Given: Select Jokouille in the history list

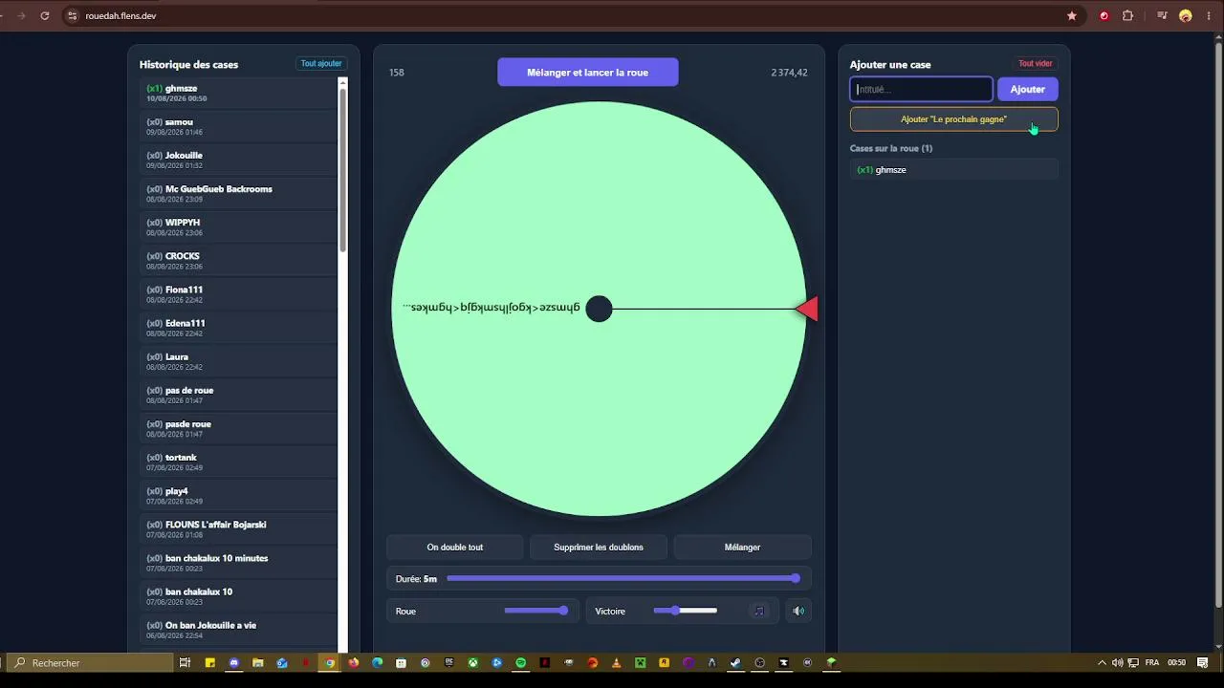Looking at the screenshot, I should pos(238,160).
